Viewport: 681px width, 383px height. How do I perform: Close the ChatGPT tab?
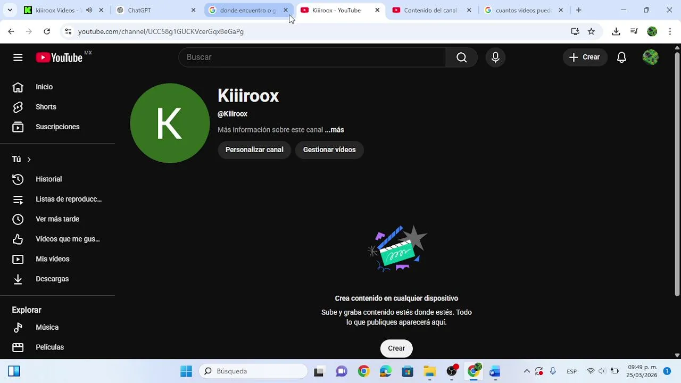[193, 10]
